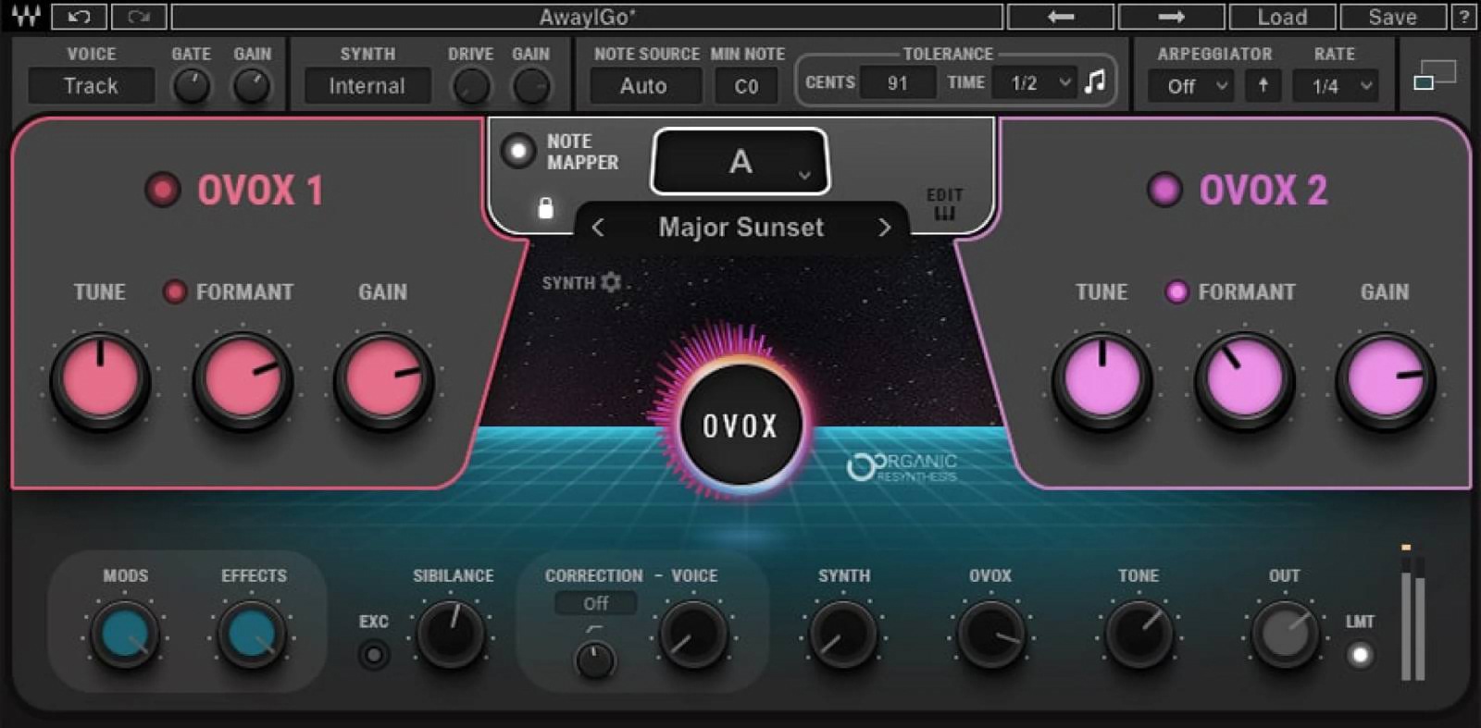Click the OVOX 2 Formant knob

click(x=1244, y=380)
